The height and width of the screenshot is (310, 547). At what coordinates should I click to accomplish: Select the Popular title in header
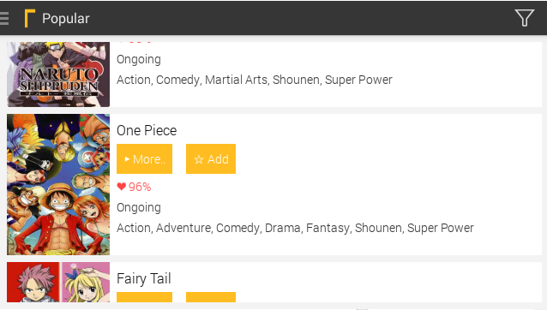(x=66, y=19)
